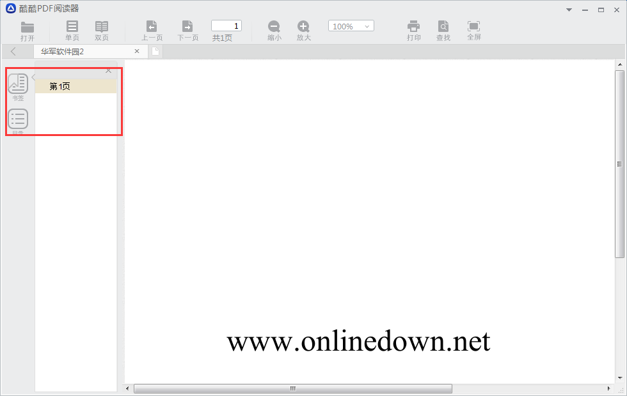Click the page number input field
Screen dimensions: 627x396
coord(226,26)
